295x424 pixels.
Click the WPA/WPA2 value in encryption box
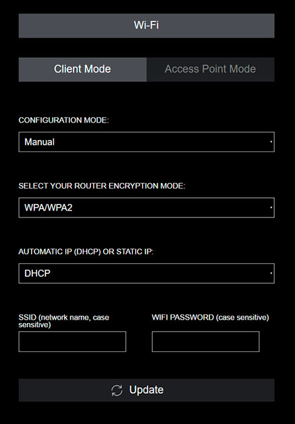(48, 208)
